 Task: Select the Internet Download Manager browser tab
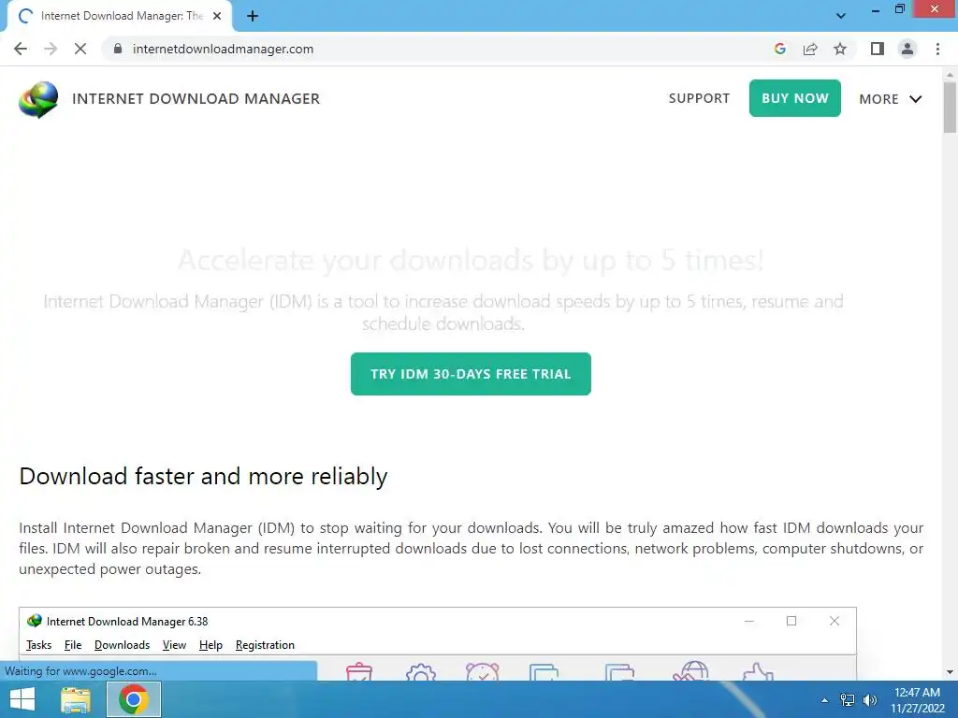click(119, 17)
